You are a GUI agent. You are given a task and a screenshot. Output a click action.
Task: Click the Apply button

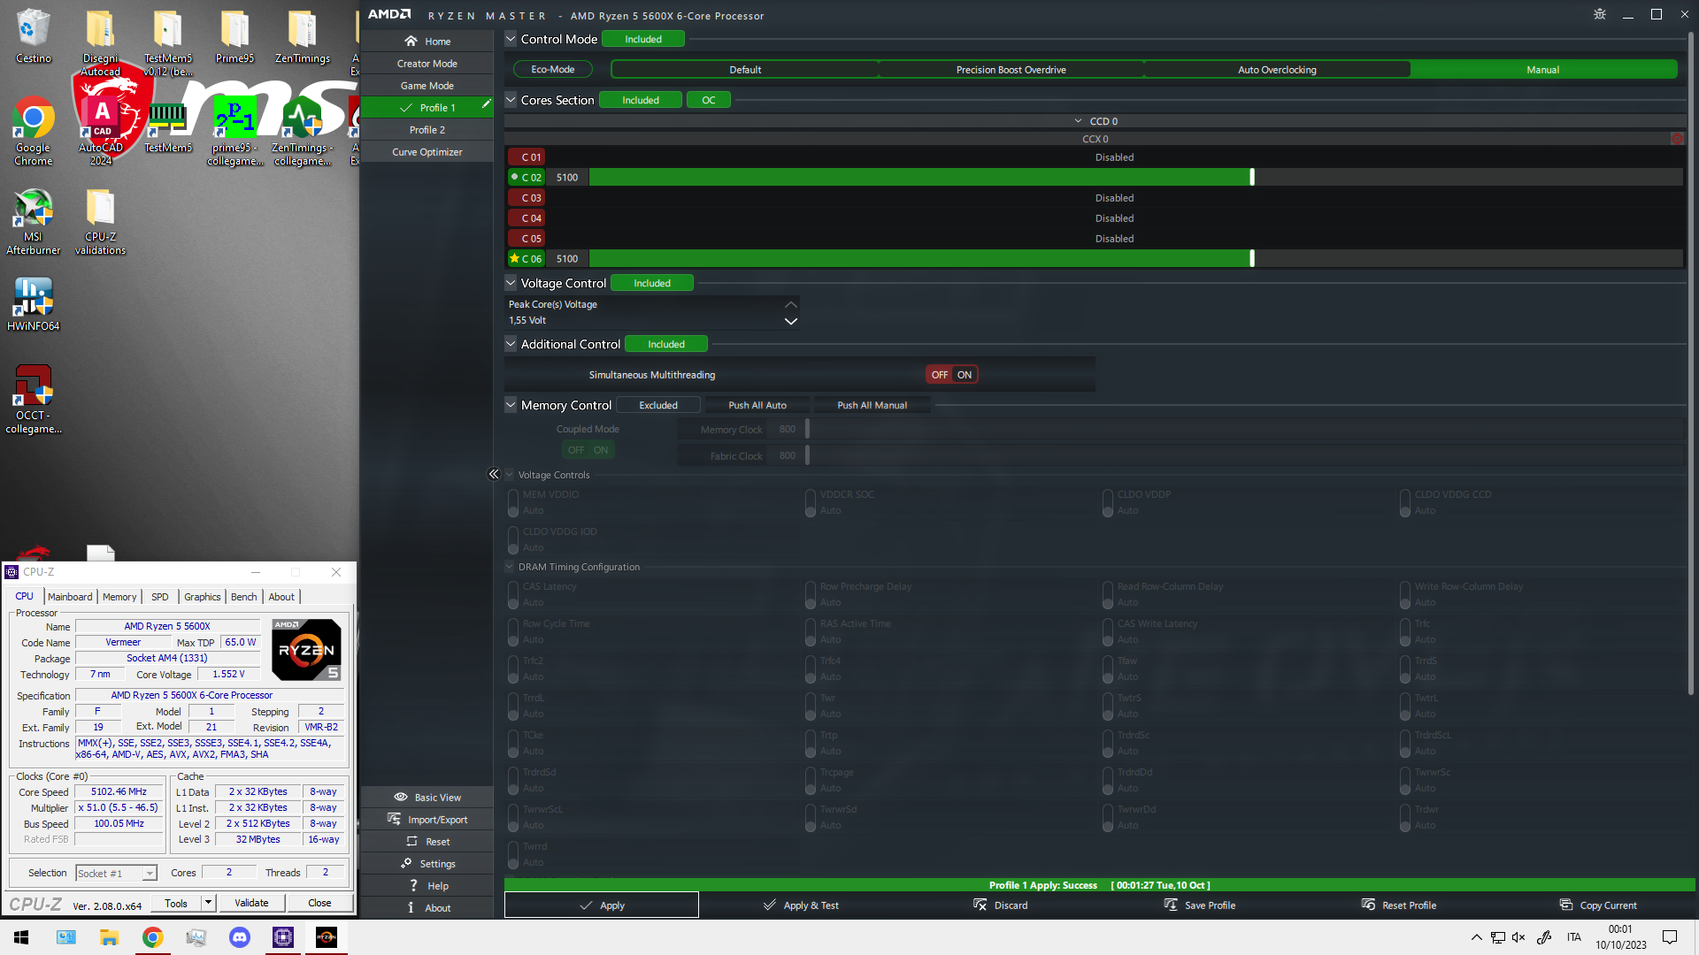pos(602,905)
